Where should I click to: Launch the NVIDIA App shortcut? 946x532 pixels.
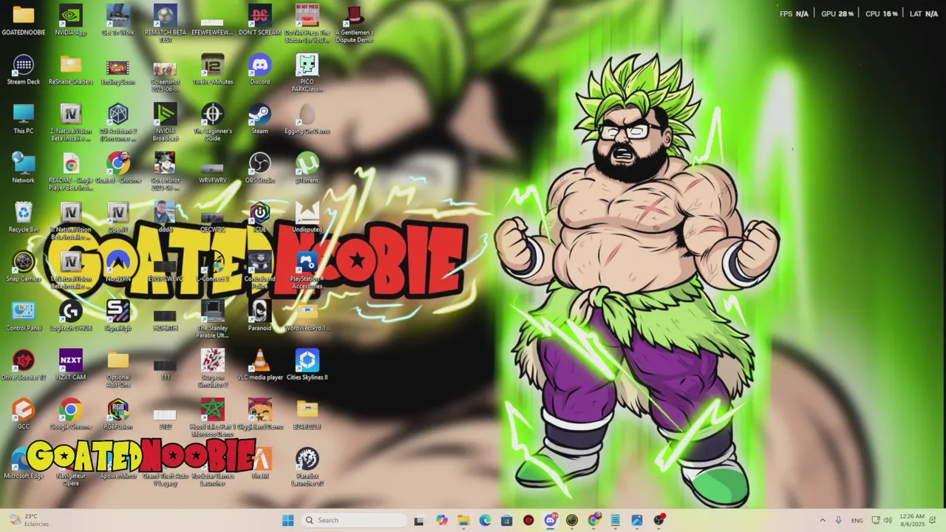click(x=71, y=21)
